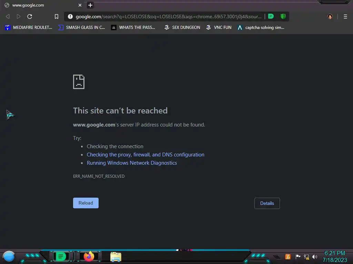The height and width of the screenshot is (264, 353).
Task: Open the green shield extension icon
Action: tap(283, 16)
